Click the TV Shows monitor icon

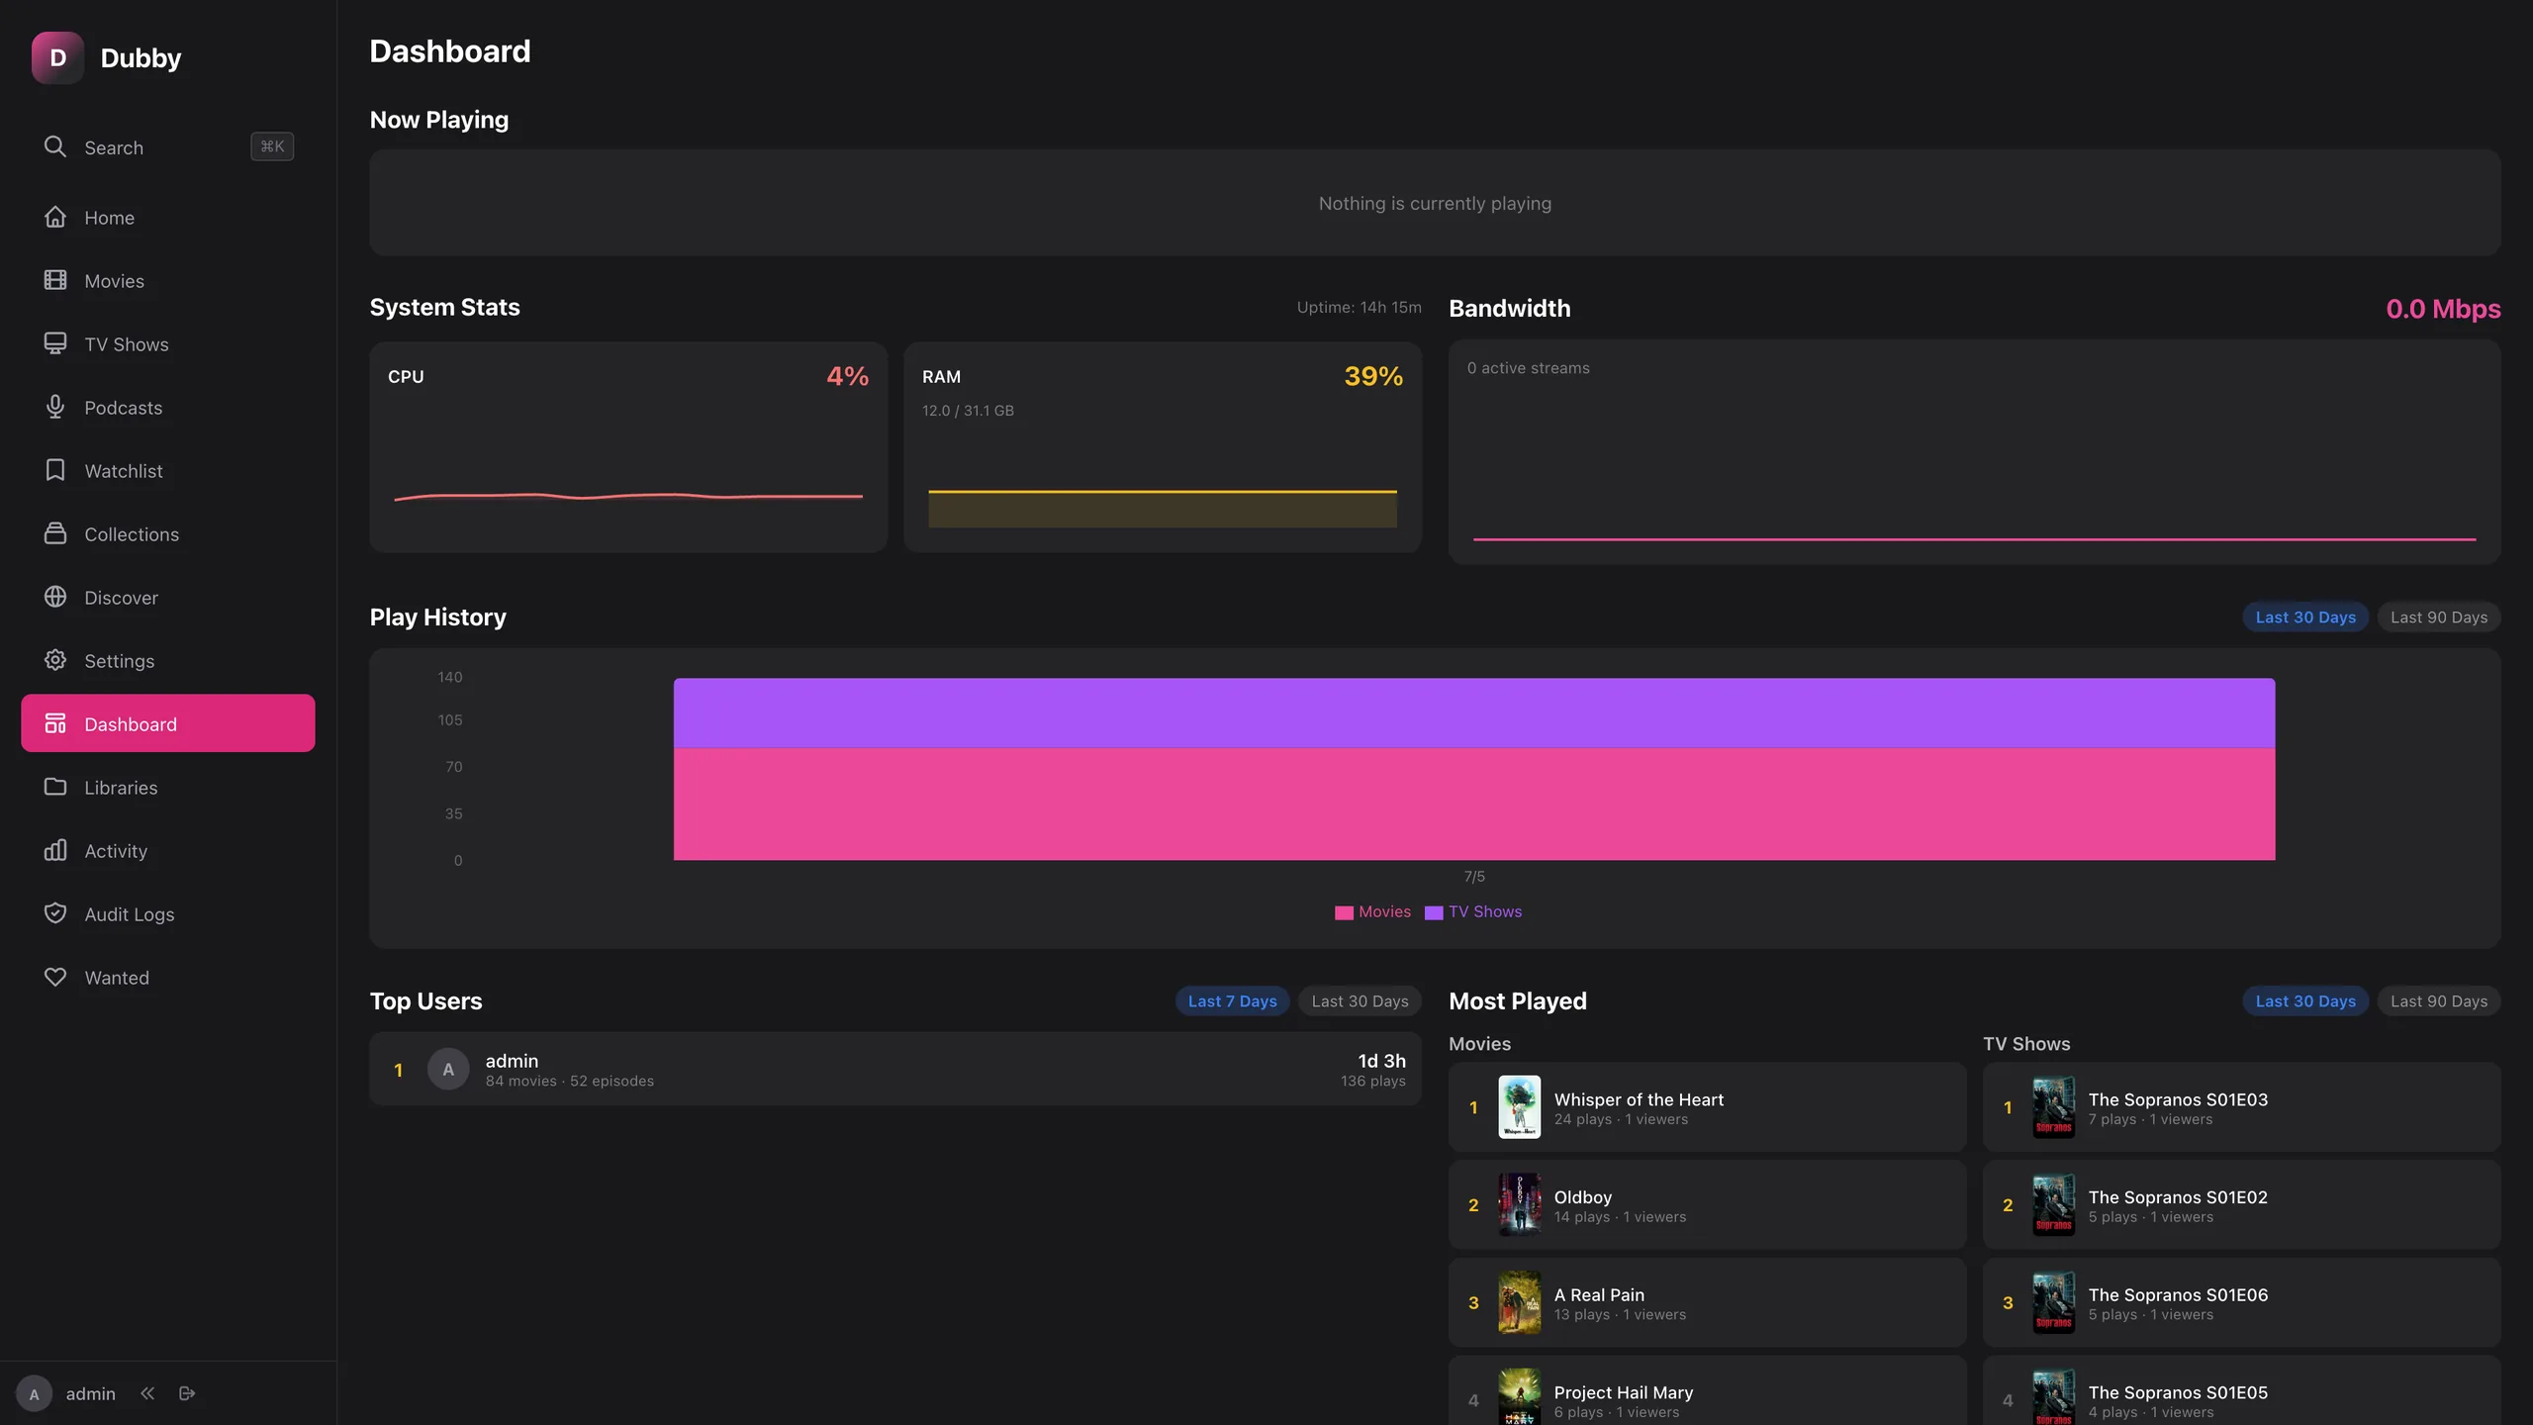(x=55, y=343)
